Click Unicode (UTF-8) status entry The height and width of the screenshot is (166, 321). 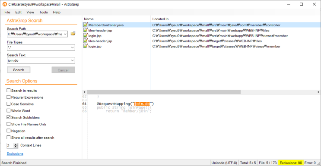[x=224, y=163]
